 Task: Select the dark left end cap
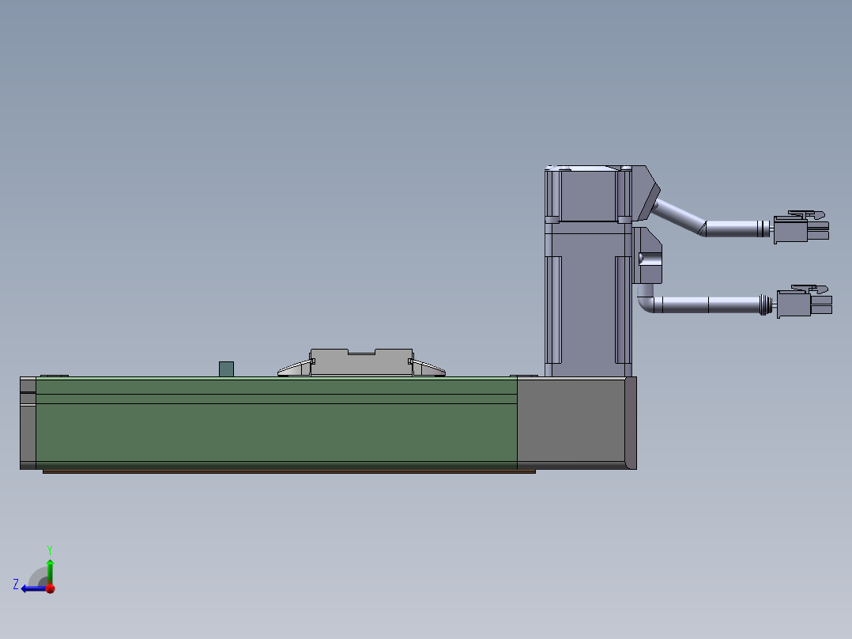click(28, 423)
